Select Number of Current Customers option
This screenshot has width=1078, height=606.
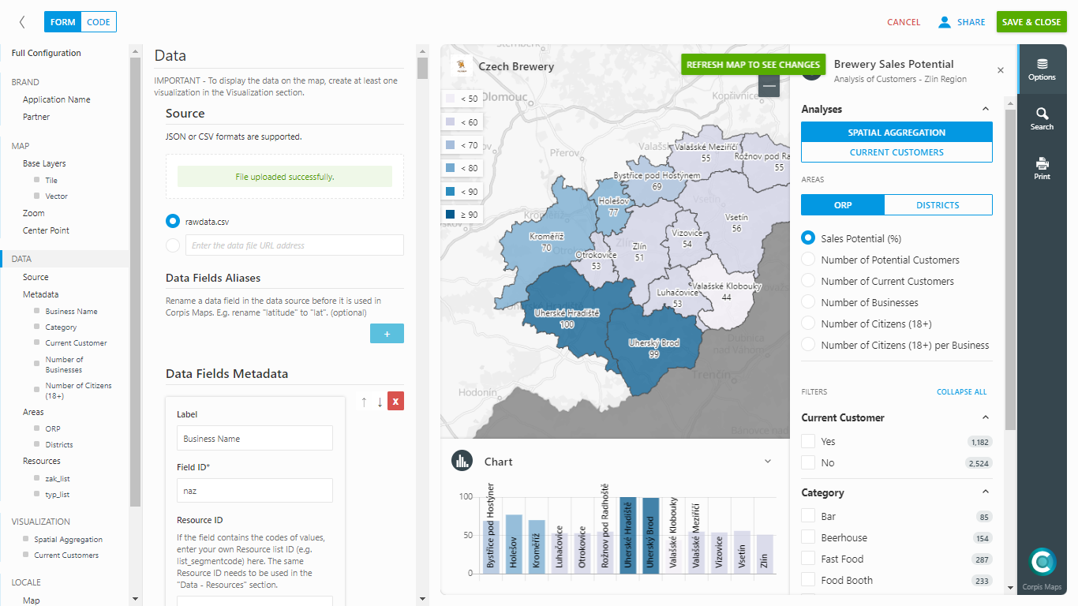(x=808, y=281)
